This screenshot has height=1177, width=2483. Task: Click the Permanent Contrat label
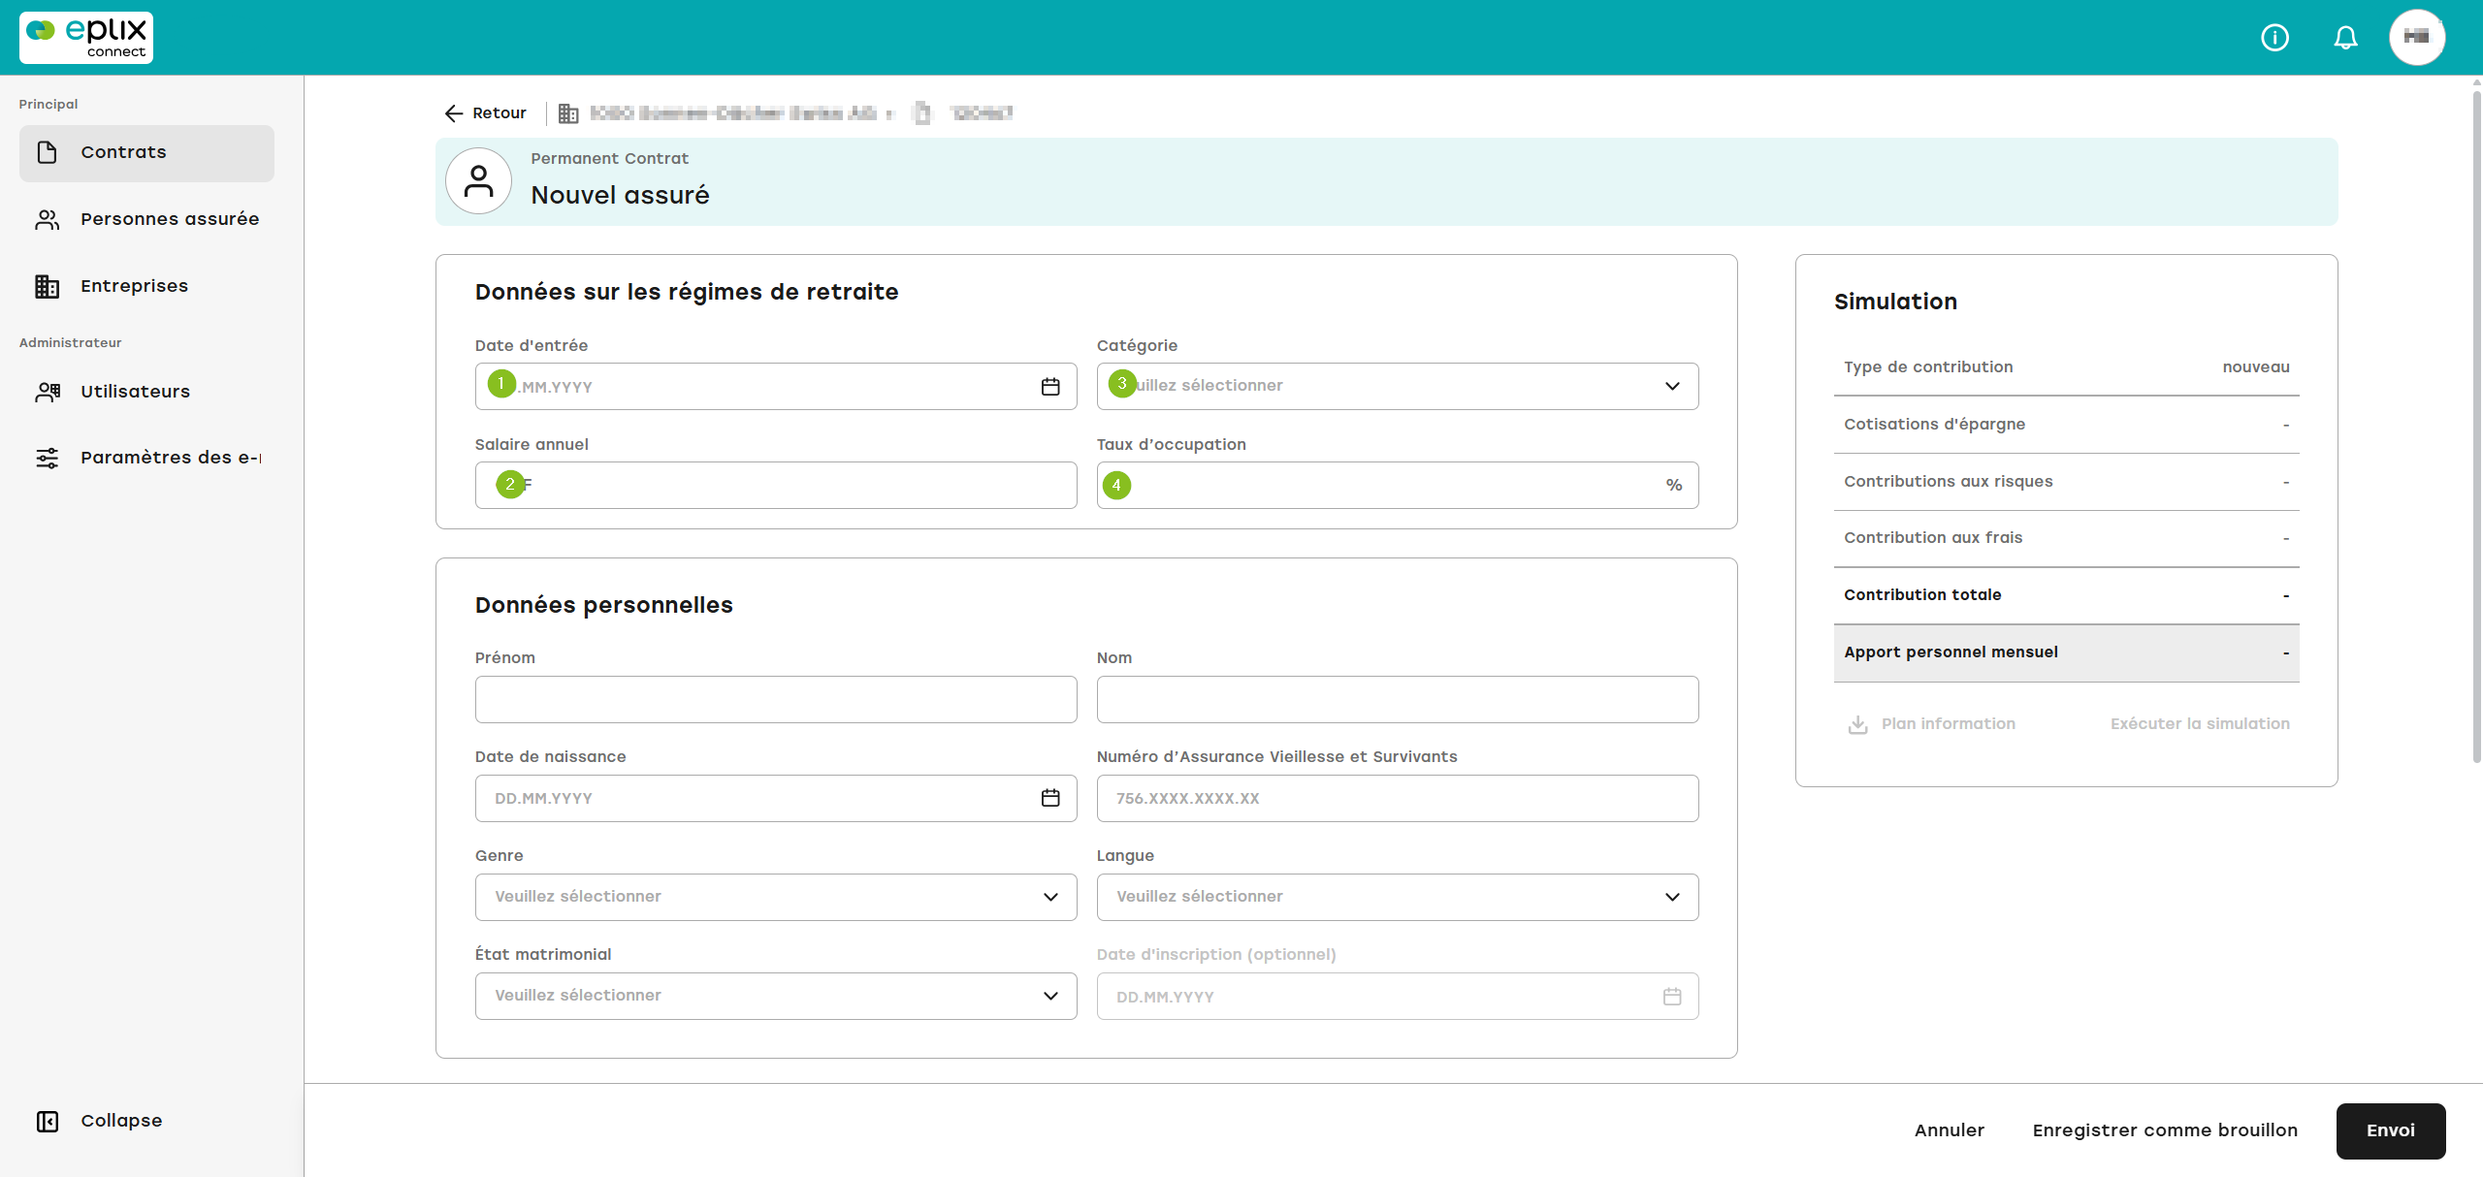[609, 159]
